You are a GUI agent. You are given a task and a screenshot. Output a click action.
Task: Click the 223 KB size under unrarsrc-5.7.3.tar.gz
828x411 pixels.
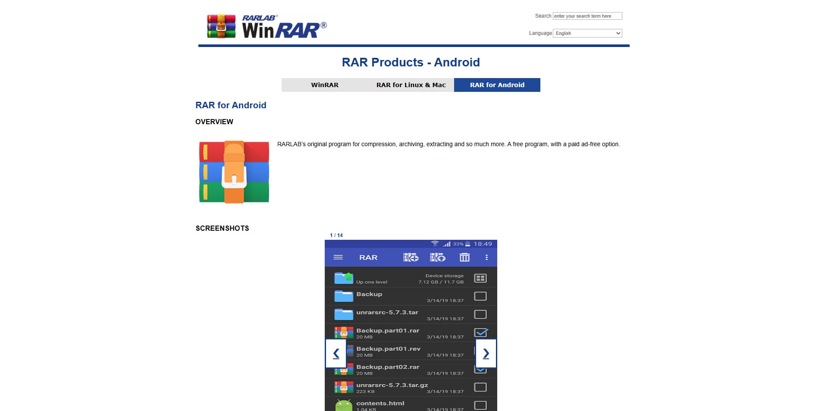[365, 392]
